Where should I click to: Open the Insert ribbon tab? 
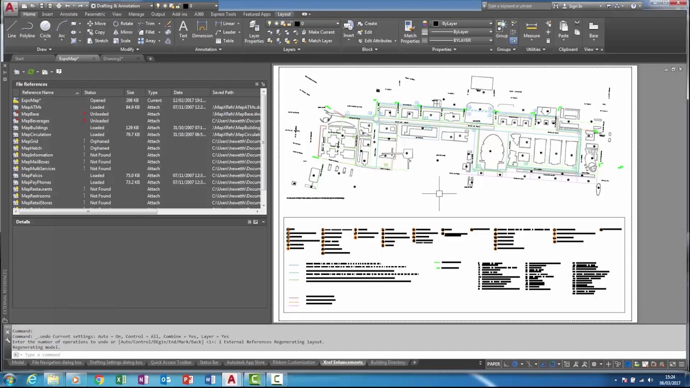pyautogui.click(x=47, y=15)
